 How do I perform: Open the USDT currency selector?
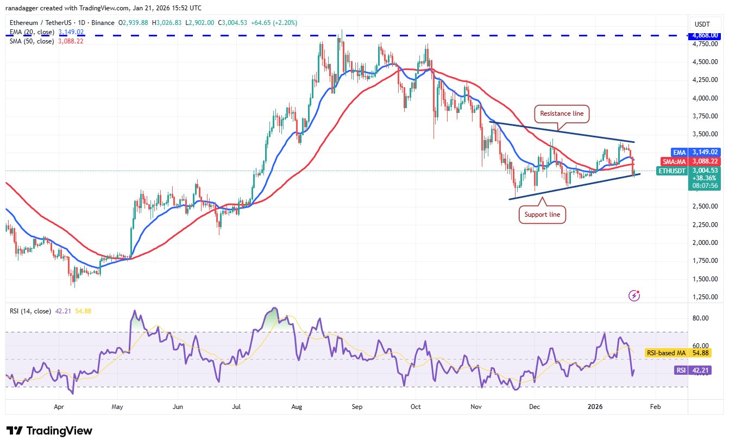tap(703, 23)
